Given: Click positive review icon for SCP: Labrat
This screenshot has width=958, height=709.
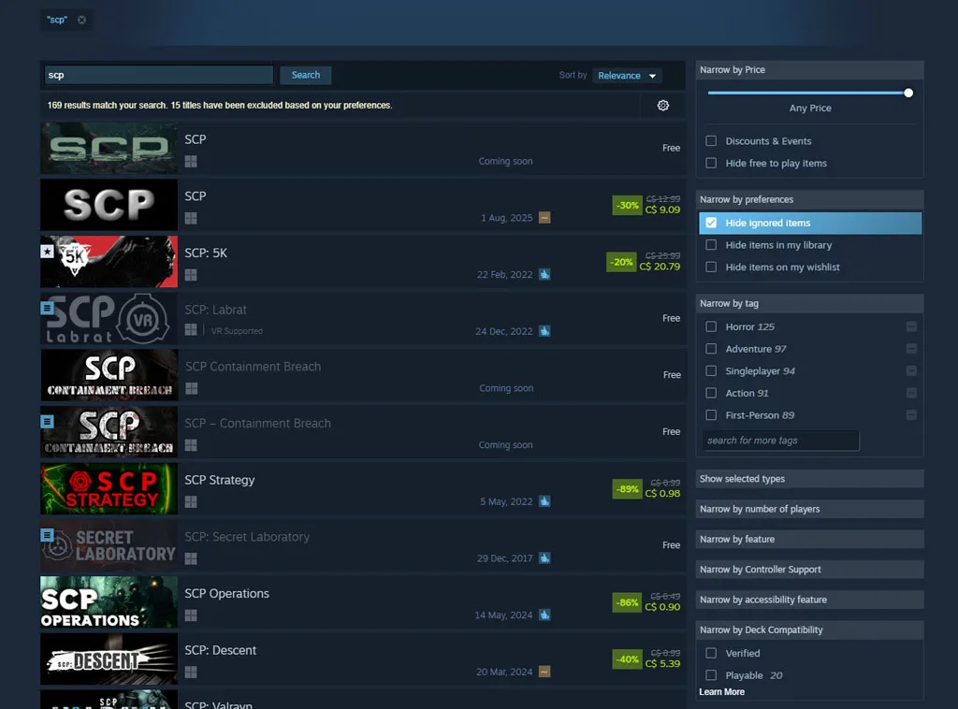Looking at the screenshot, I should (544, 331).
